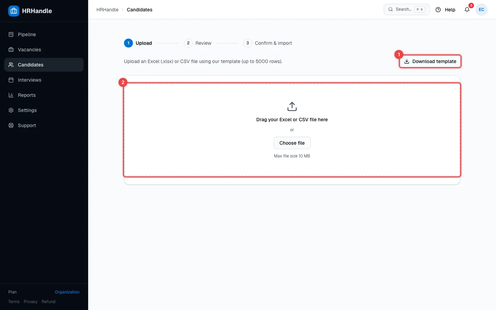The height and width of the screenshot is (310, 496).
Task: Click the Support sidebar label
Action: click(x=27, y=125)
